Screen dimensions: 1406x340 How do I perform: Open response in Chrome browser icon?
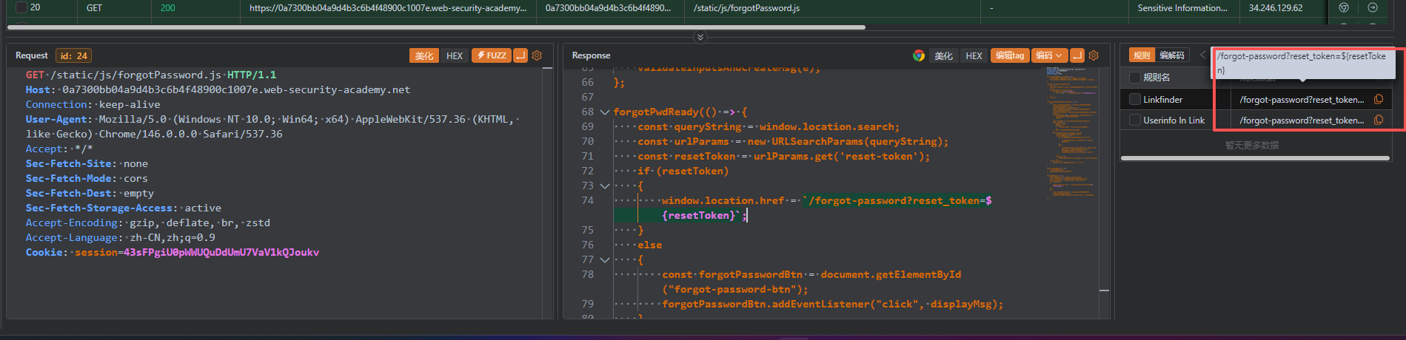(918, 55)
